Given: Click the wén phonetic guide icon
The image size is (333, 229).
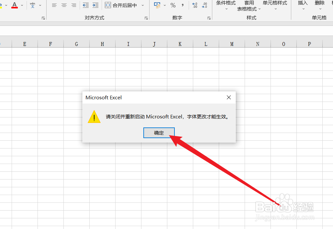Looking at the screenshot, I should pyautogui.click(x=32, y=5).
